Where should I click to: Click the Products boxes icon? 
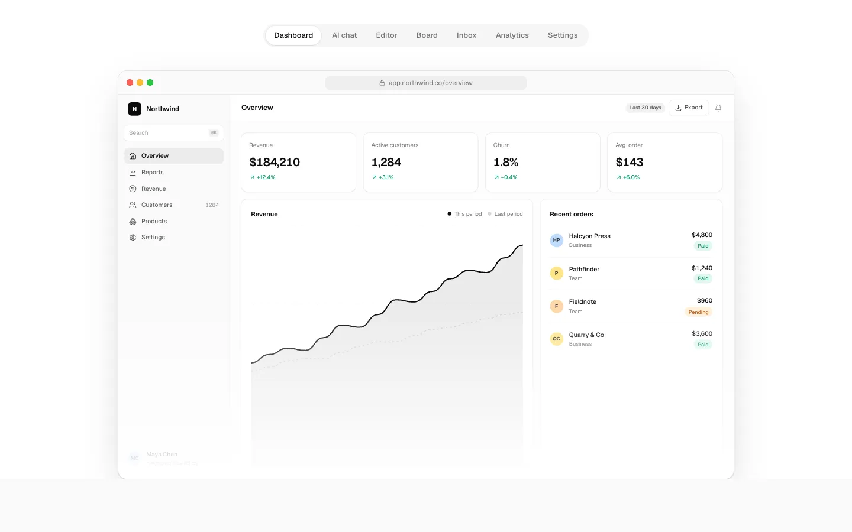[x=133, y=222]
